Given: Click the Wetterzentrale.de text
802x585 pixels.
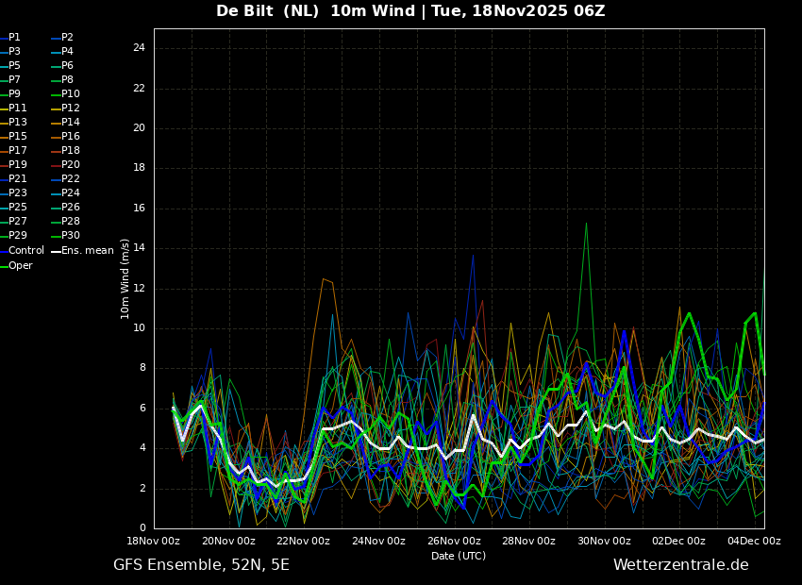Looking at the screenshot, I should click(x=681, y=565).
